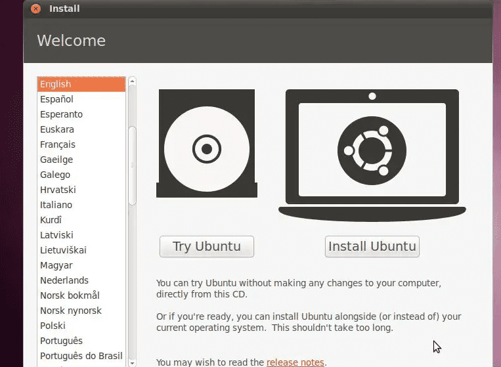Click the language list scrollbar handle
Viewport: 501px width, 367px height.
pyautogui.click(x=132, y=164)
